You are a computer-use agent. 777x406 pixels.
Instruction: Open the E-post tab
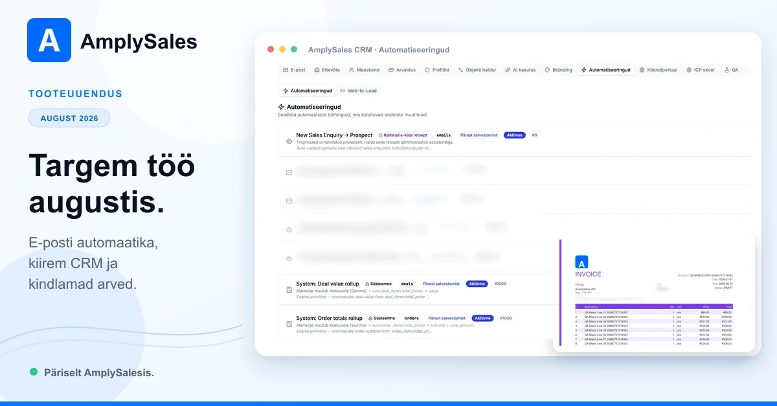click(x=294, y=70)
